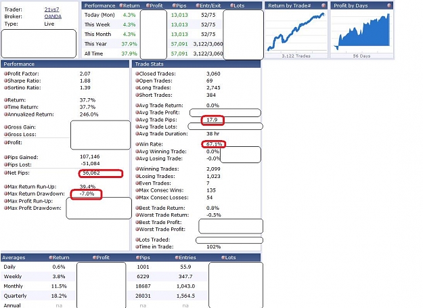The height and width of the screenshot is (308, 423).
Task: Click the info icon beside Averages Pips header
Action: click(137, 257)
